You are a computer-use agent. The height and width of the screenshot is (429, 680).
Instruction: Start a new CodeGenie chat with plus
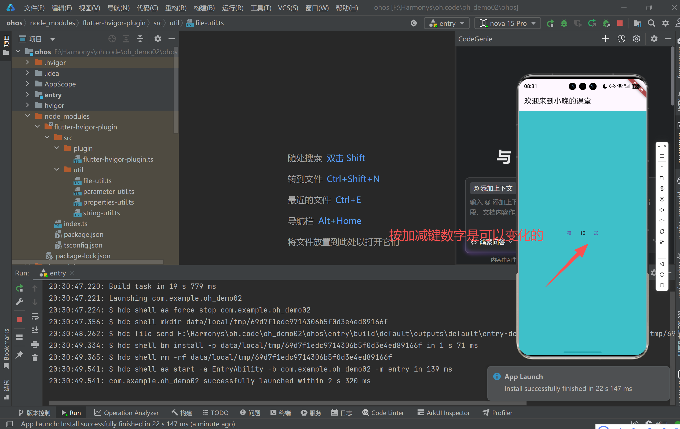(x=605, y=39)
